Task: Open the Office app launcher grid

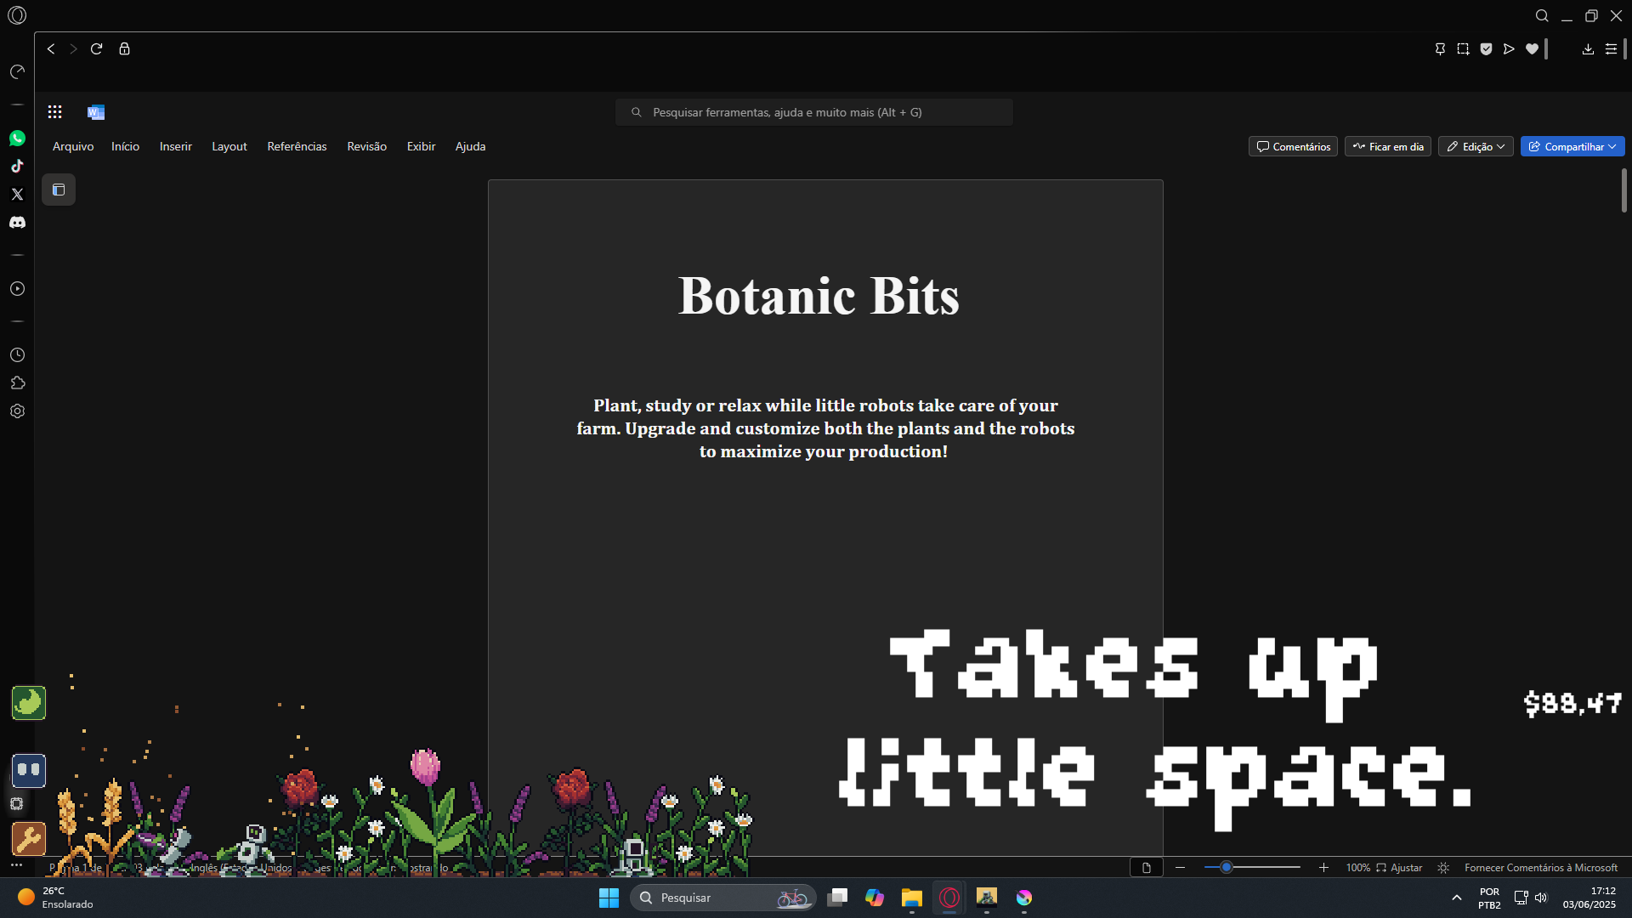Action: [55, 112]
